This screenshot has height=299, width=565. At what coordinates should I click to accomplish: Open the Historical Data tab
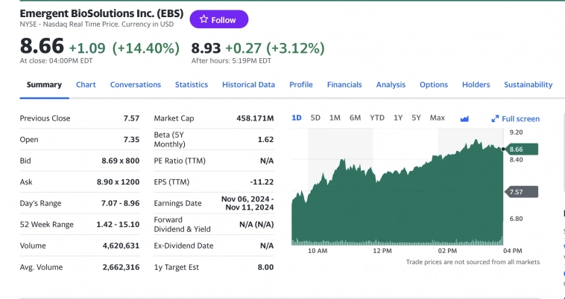click(248, 85)
